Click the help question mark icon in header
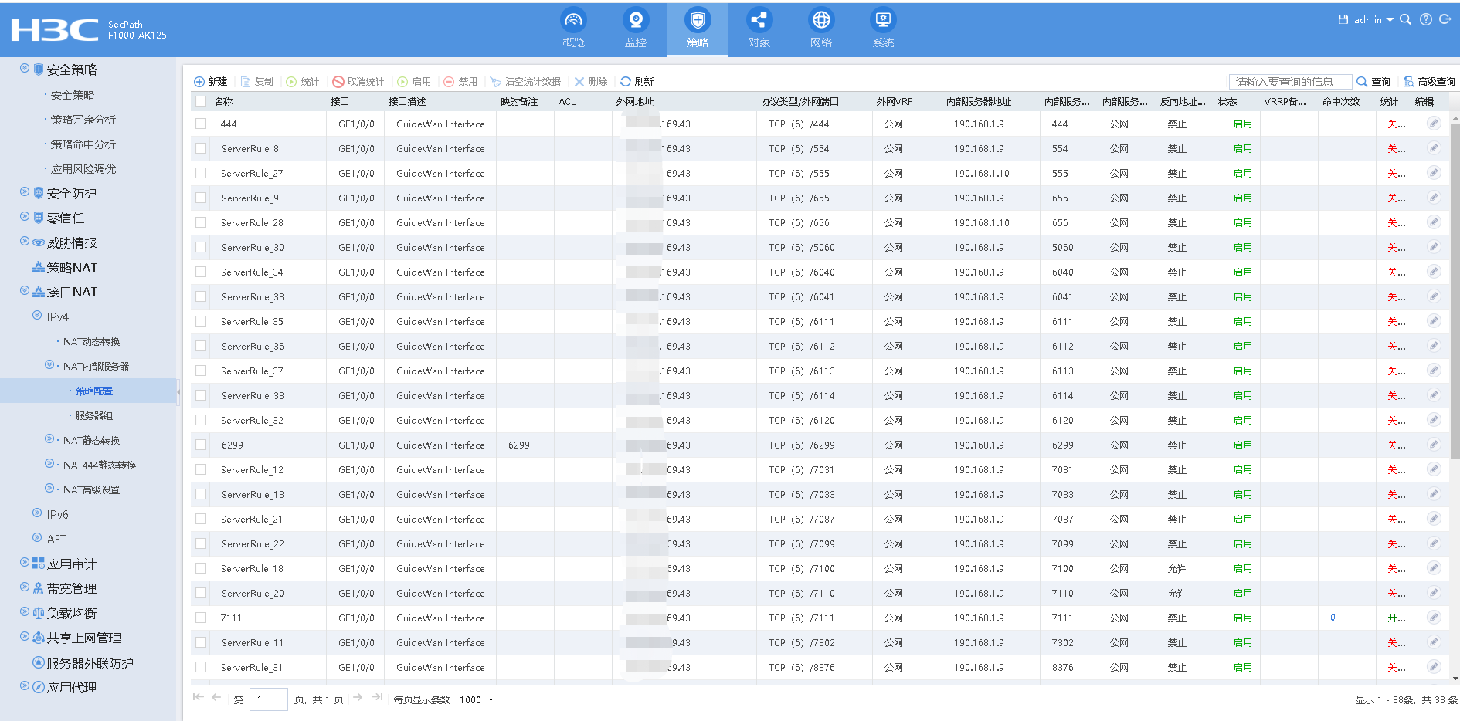The height and width of the screenshot is (721, 1460). click(x=1426, y=19)
